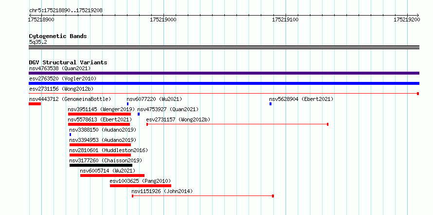Image resolution: width=433 pixels, height=215 pixels.
Task: Select the purple nsv4763538 variant bar
Action: pos(224,73)
